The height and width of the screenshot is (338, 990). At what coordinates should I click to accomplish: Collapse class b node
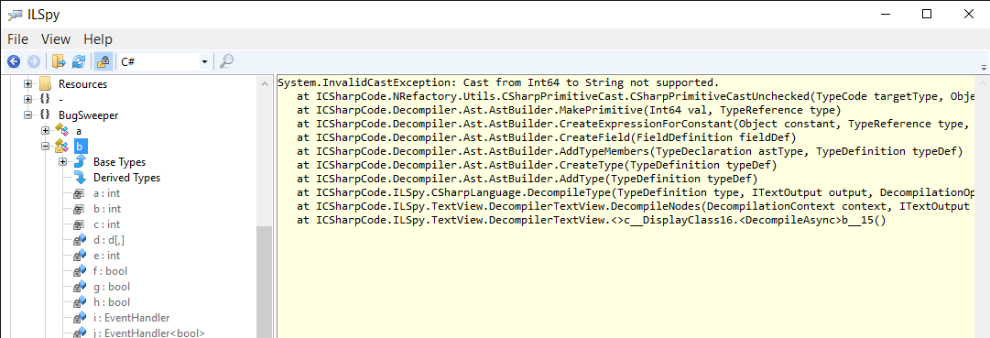[46, 147]
